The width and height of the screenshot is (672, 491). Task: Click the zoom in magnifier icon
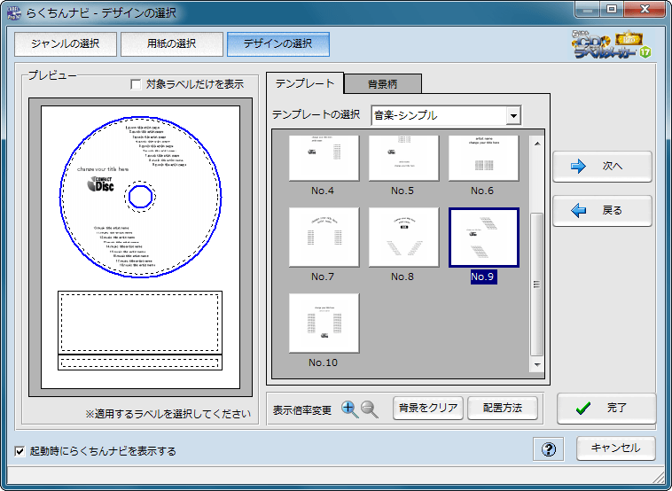tap(349, 409)
